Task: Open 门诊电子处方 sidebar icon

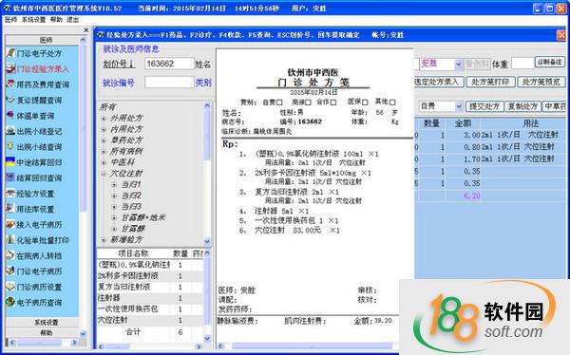Action: click(x=10, y=53)
